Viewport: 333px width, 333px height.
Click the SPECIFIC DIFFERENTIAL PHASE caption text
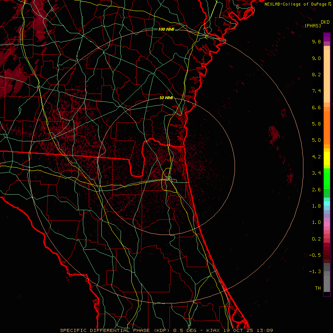click(105, 330)
